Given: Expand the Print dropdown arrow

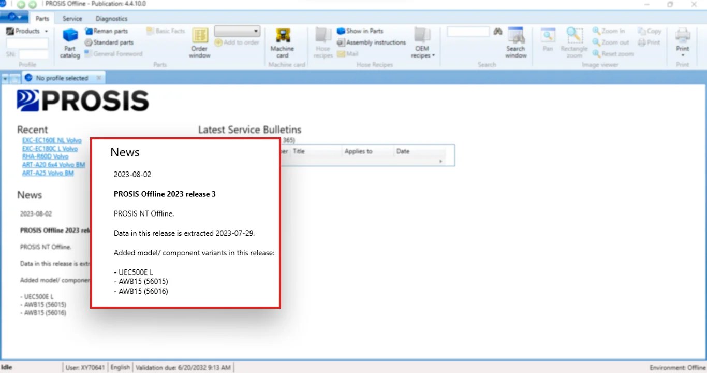Looking at the screenshot, I should (683, 55).
